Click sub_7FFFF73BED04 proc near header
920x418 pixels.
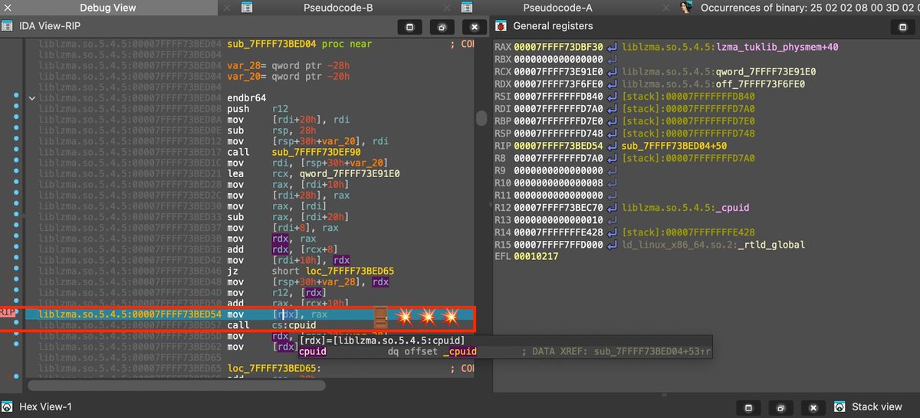coord(299,44)
